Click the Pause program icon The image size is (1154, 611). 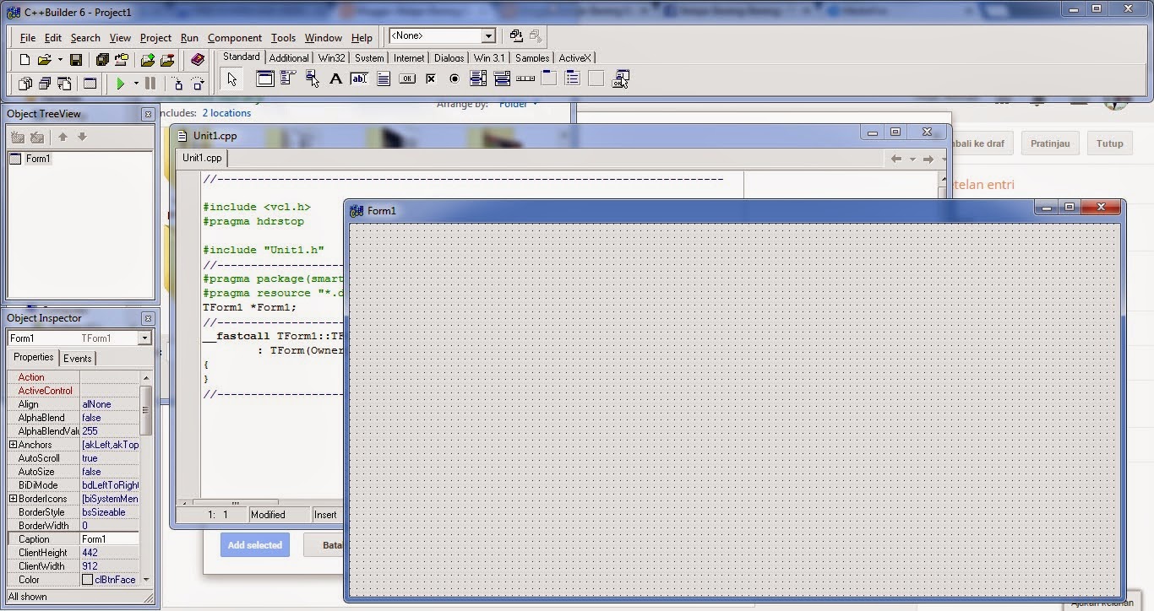[x=150, y=84]
